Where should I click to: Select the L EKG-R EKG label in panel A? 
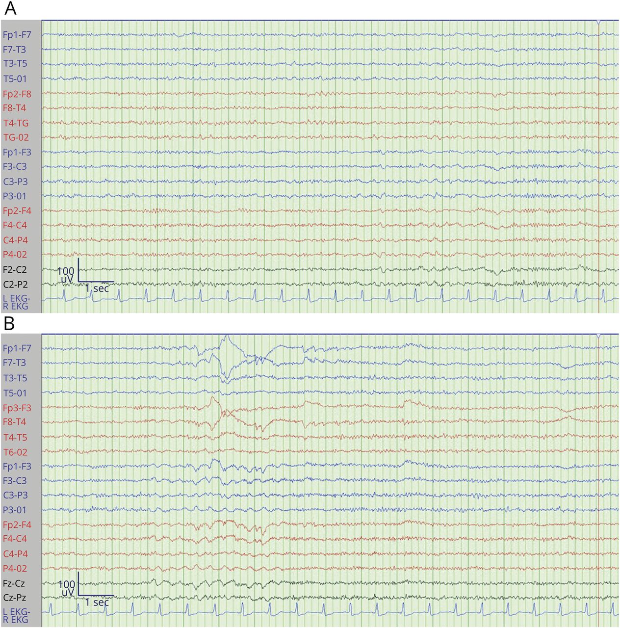click(x=16, y=302)
